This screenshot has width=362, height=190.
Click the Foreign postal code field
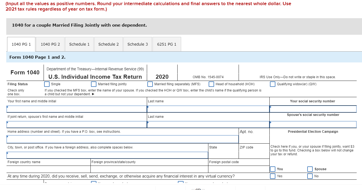239,169
